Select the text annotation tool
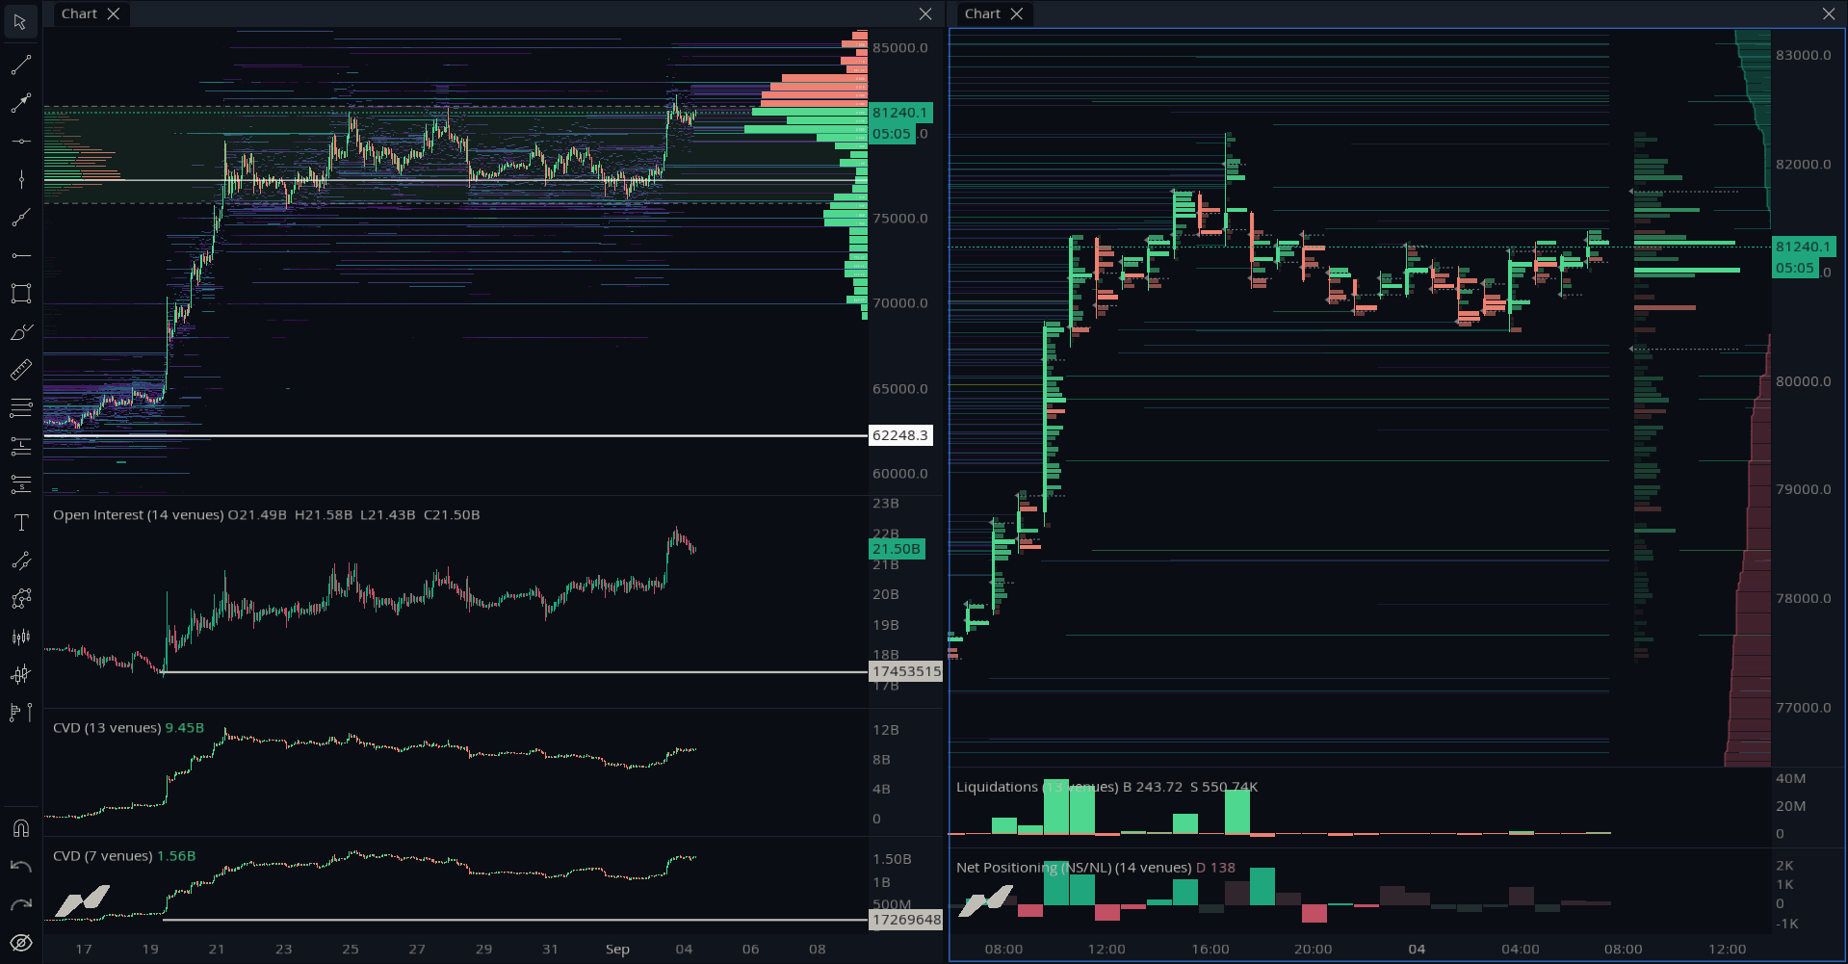1848x964 pixels. point(20,522)
